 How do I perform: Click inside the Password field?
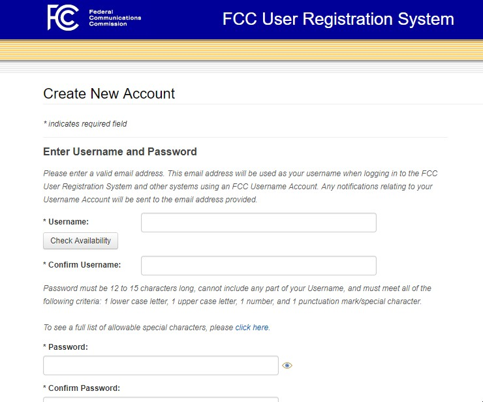point(161,365)
